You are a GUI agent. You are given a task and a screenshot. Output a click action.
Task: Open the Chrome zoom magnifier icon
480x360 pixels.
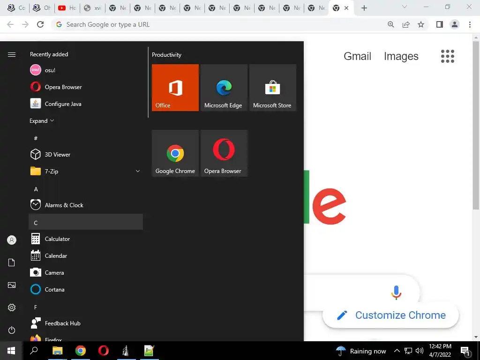tap(391, 24)
